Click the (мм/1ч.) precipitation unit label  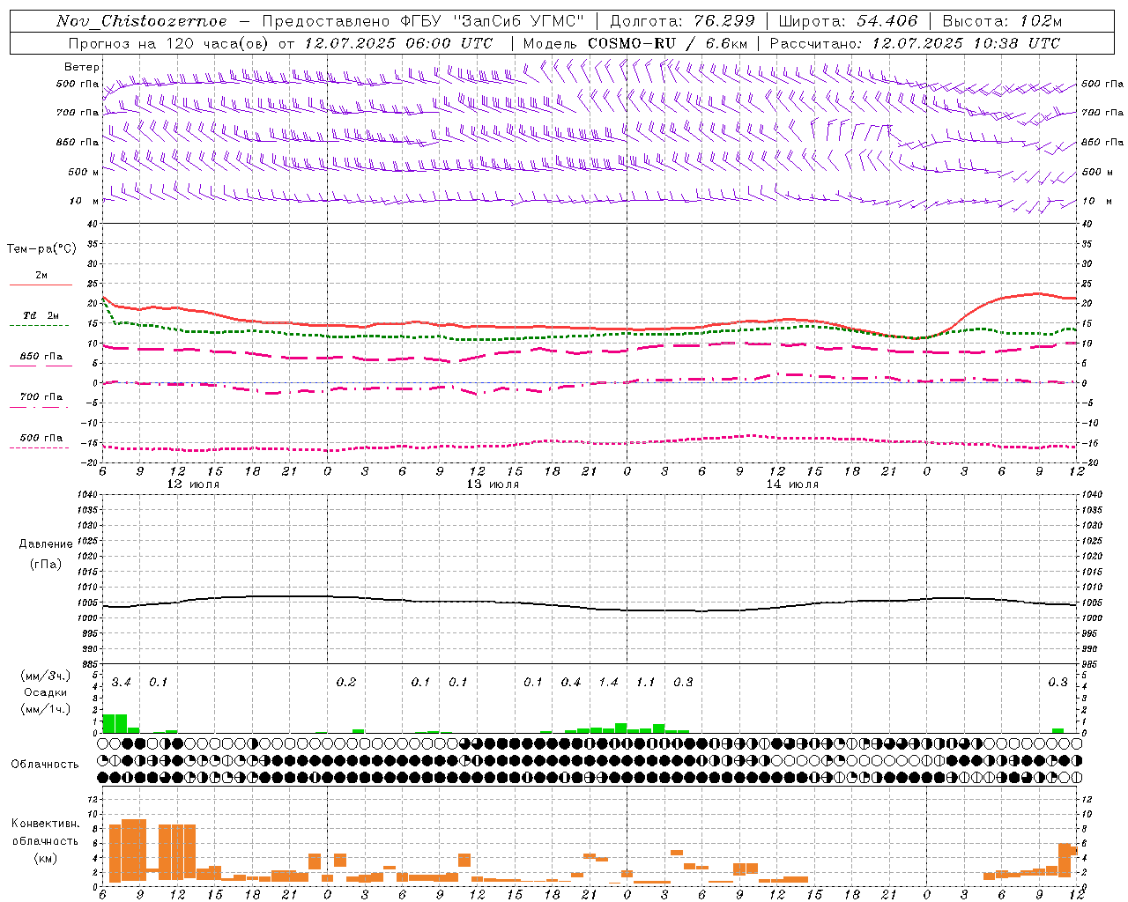44,709
